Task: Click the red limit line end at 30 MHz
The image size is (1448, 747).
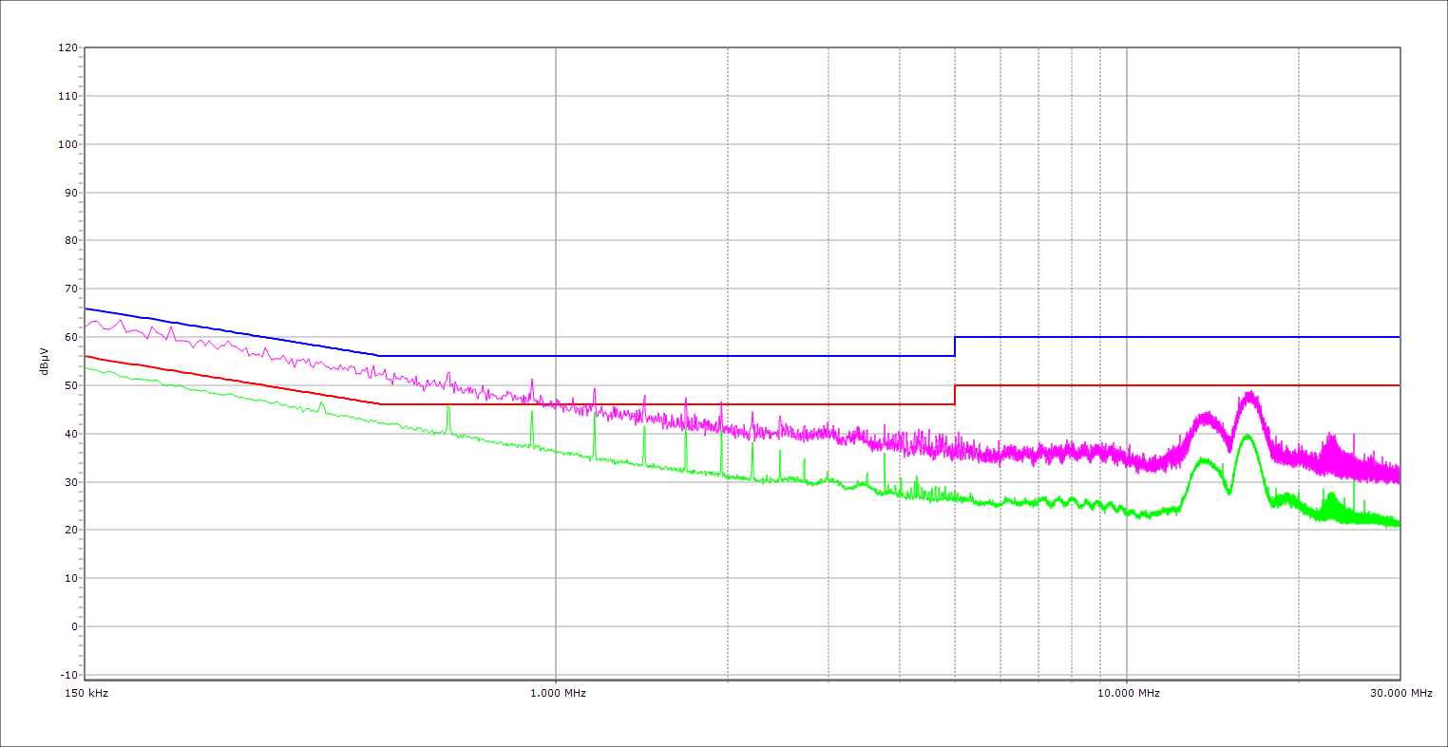Action: (1399, 385)
